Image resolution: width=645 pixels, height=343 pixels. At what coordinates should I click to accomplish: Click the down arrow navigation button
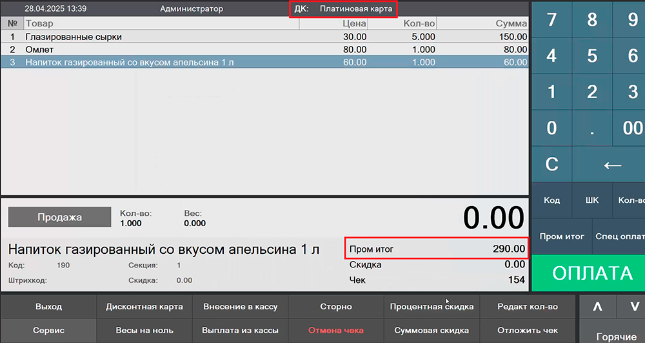click(x=630, y=307)
